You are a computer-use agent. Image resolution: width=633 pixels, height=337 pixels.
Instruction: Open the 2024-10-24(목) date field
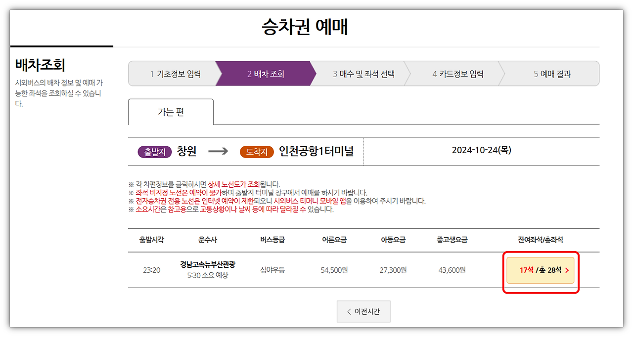[x=482, y=151]
